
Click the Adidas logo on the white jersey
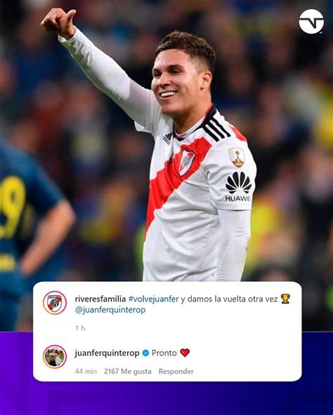click(167, 139)
